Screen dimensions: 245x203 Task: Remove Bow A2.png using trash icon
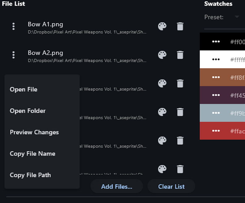180,55
